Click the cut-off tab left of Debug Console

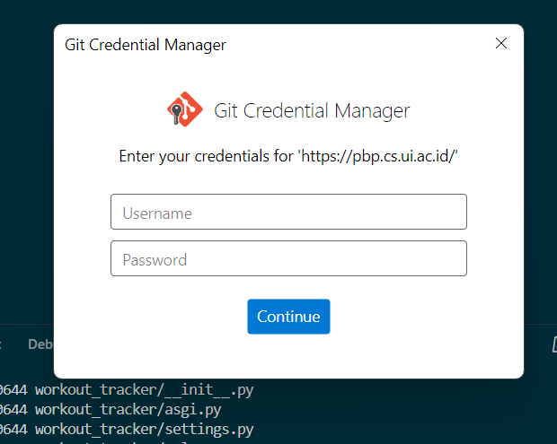[x=1, y=344]
